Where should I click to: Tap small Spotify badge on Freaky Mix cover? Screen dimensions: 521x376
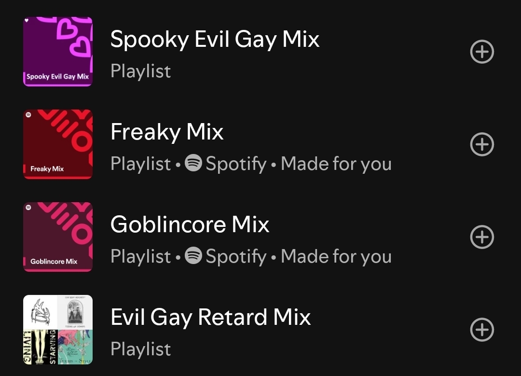28,115
